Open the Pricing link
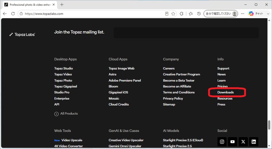This screenshot has height=149, width=272. point(222,86)
